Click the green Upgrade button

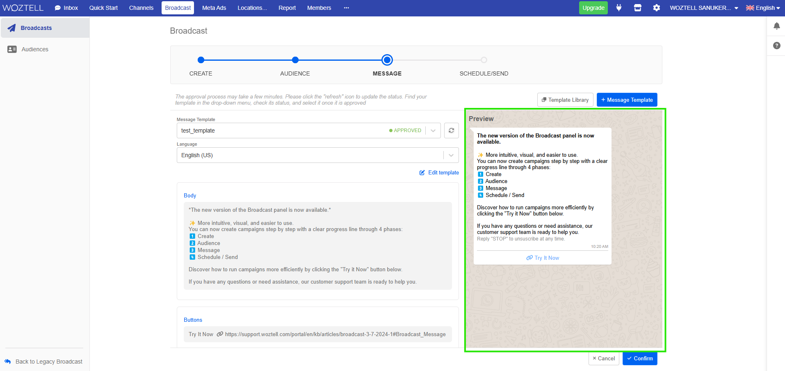click(x=593, y=8)
